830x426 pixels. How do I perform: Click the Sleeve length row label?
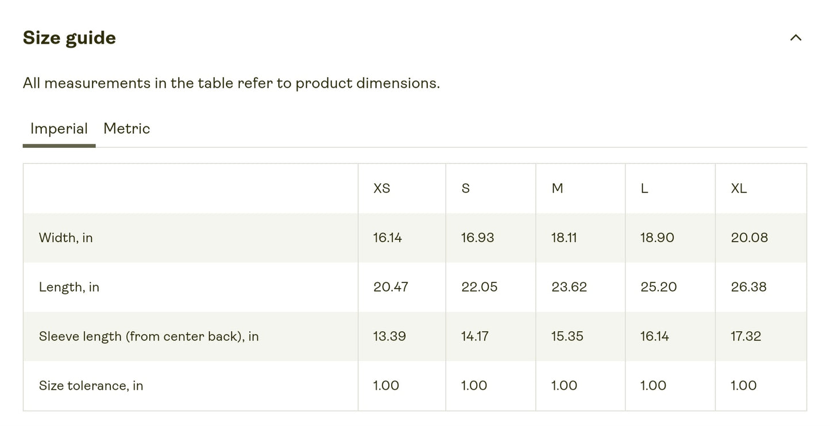coord(149,337)
